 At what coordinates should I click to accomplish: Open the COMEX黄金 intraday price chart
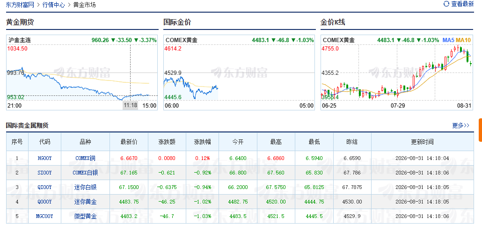pyautogui.click(x=239, y=73)
